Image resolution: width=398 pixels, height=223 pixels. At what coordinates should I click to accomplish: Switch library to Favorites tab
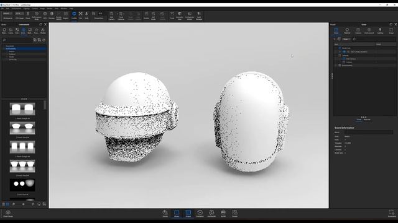coord(36,31)
